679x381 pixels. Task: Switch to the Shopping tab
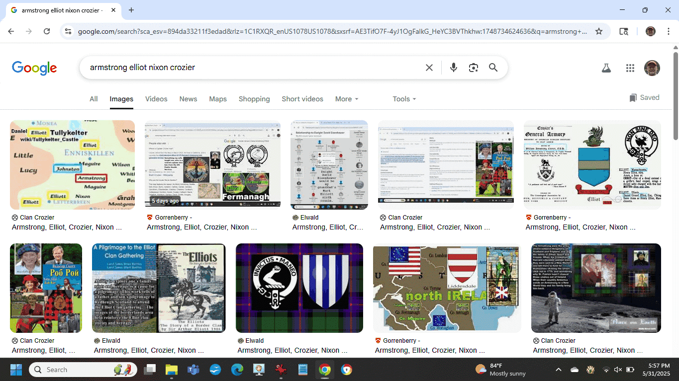pos(254,99)
